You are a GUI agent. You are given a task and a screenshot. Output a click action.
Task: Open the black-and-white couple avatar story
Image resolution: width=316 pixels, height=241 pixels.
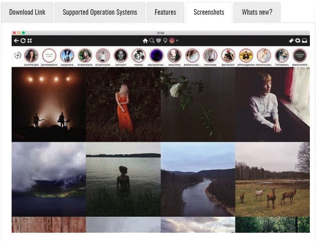click(139, 55)
